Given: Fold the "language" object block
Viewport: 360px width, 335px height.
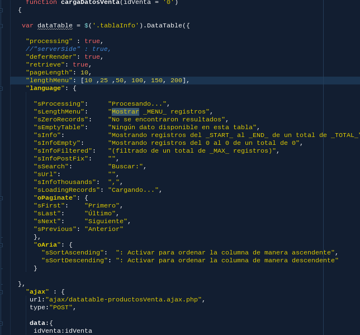Looking at the screenshot, I should point(1,88).
